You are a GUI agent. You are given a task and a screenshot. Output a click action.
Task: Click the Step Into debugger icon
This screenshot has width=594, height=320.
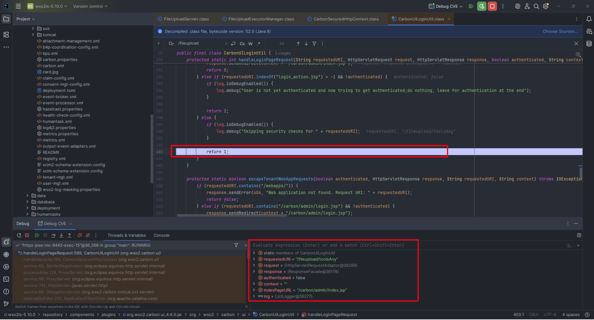click(x=61, y=235)
